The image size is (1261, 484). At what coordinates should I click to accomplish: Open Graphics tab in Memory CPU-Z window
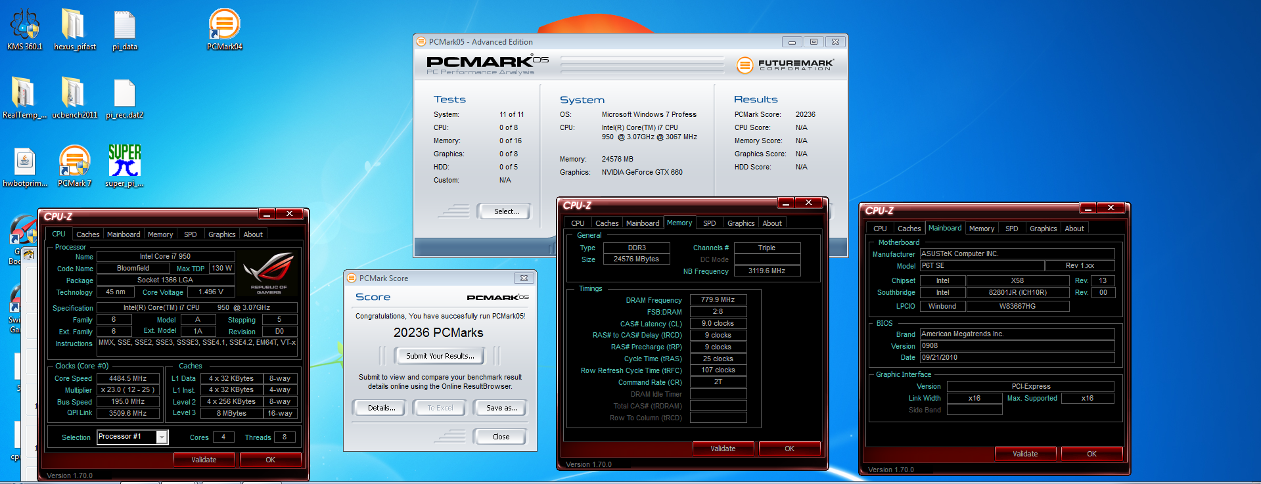pyautogui.click(x=741, y=223)
